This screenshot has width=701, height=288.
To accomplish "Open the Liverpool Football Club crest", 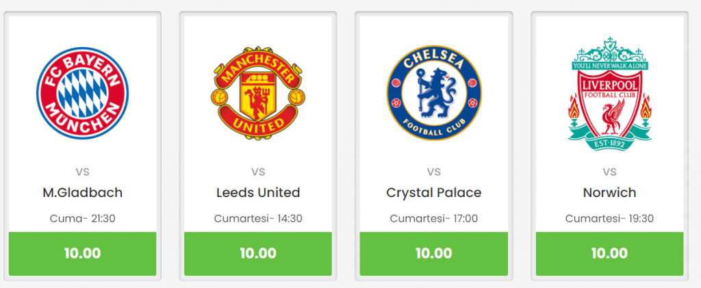I will [x=609, y=93].
